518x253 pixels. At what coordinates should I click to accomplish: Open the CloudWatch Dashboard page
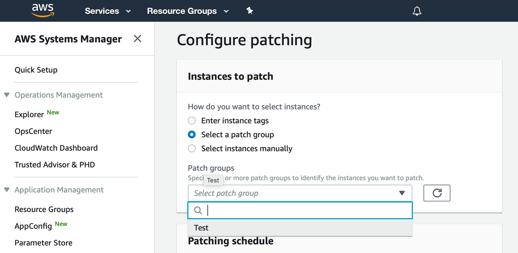(56, 148)
